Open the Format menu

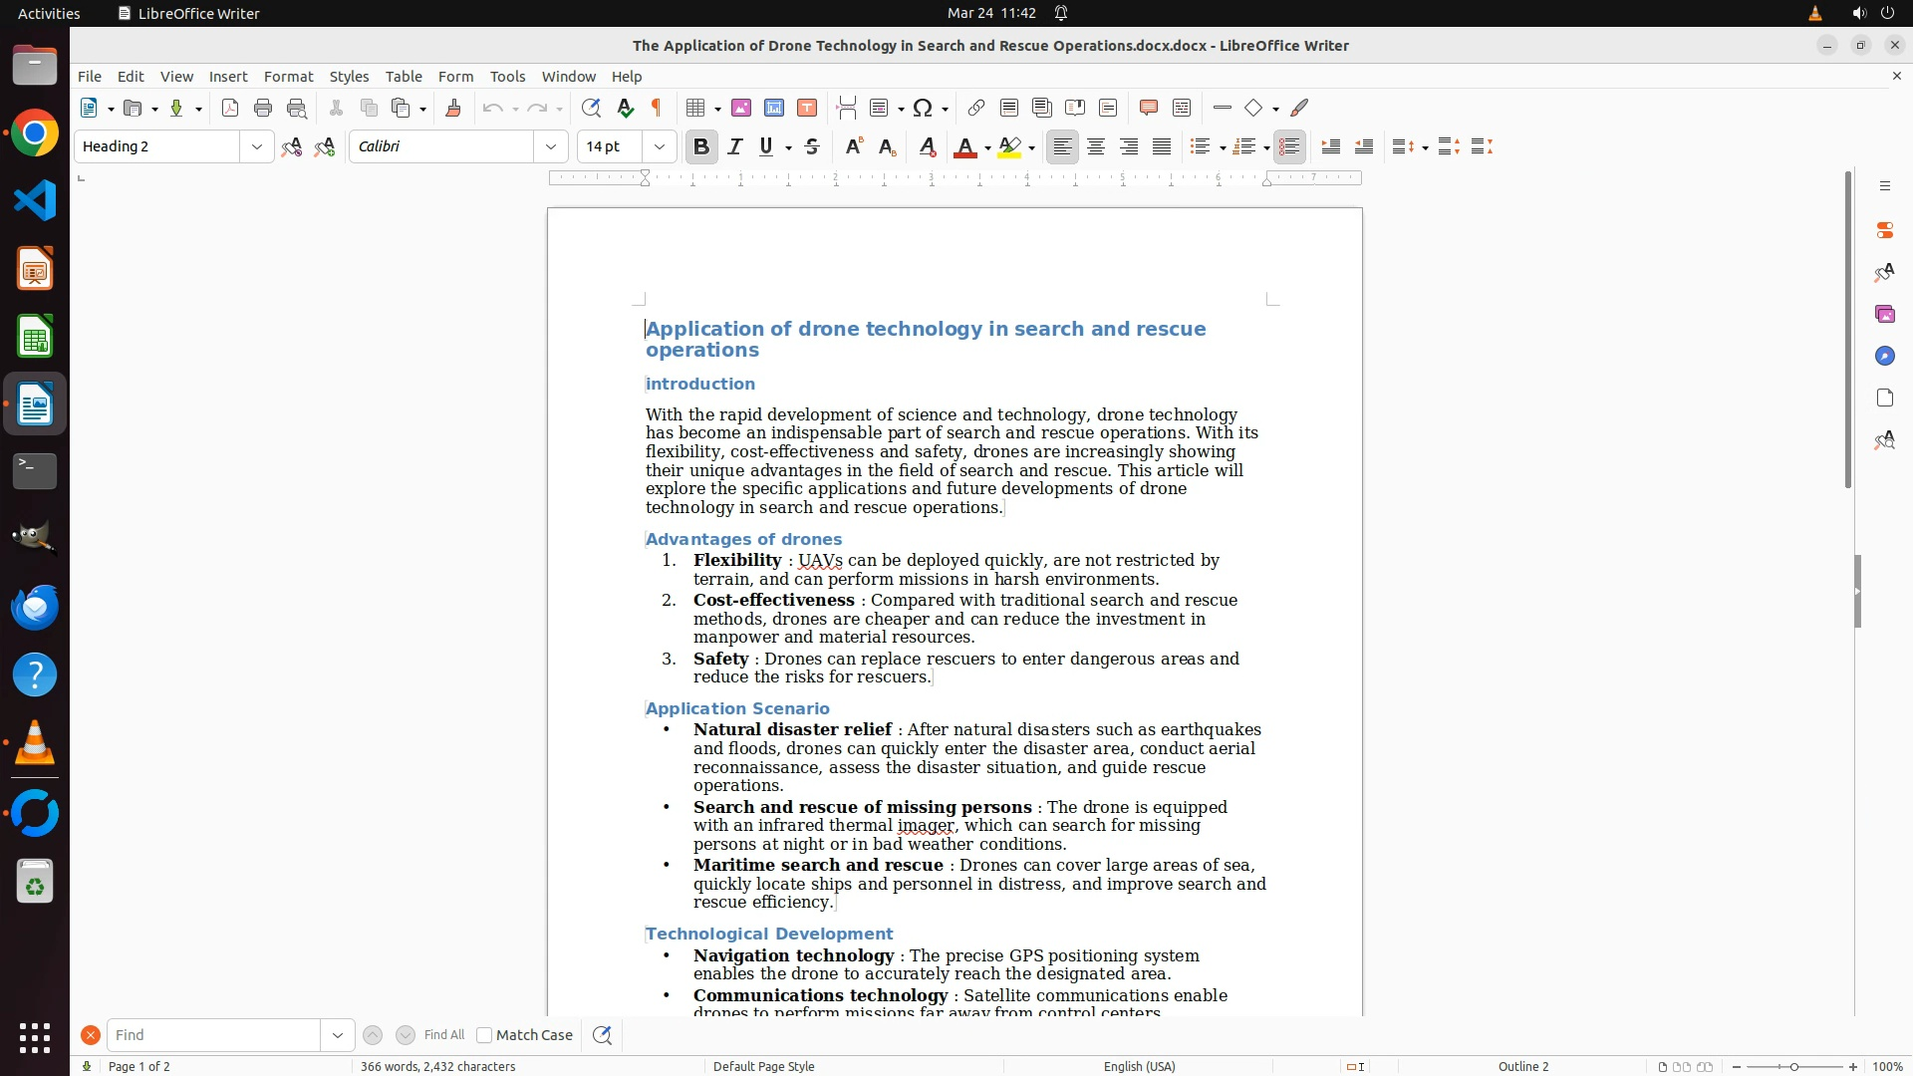coord(288,77)
